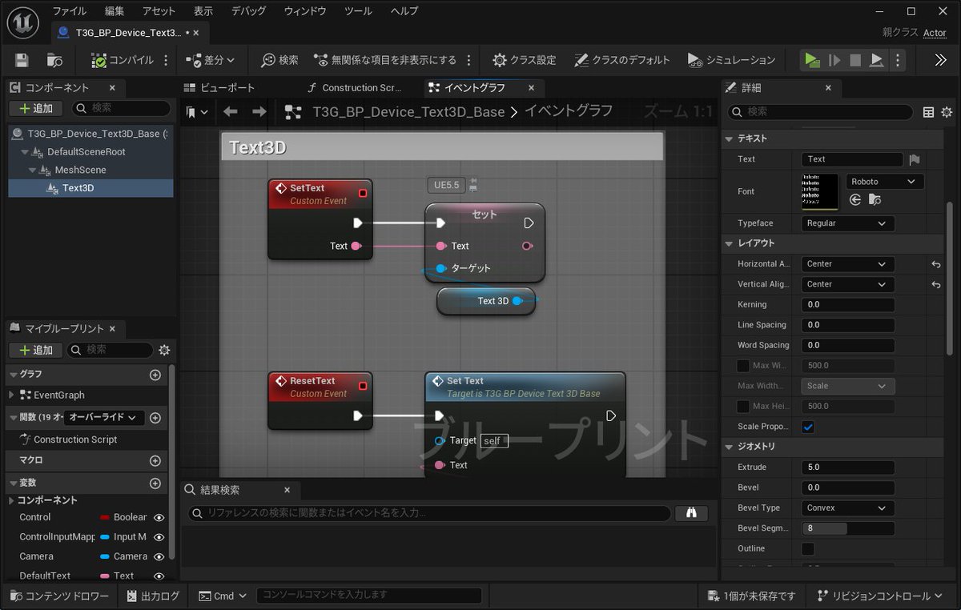Reset Horizontal Alignment to default arrow
Viewport: 961px width, 610px height.
click(936, 264)
